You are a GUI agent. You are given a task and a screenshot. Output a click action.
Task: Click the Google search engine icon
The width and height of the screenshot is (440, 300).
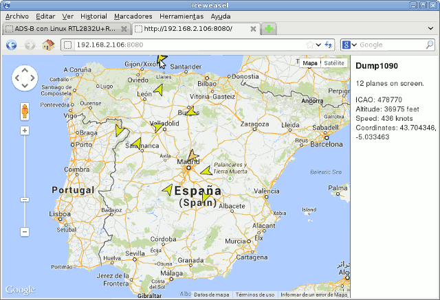click(346, 45)
